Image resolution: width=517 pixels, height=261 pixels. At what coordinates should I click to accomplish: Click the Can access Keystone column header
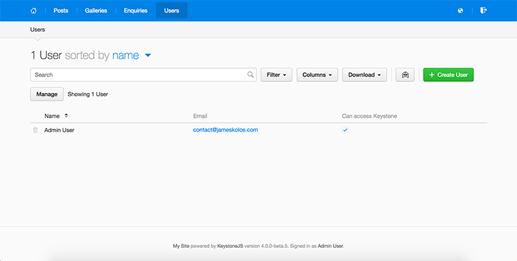pos(369,116)
